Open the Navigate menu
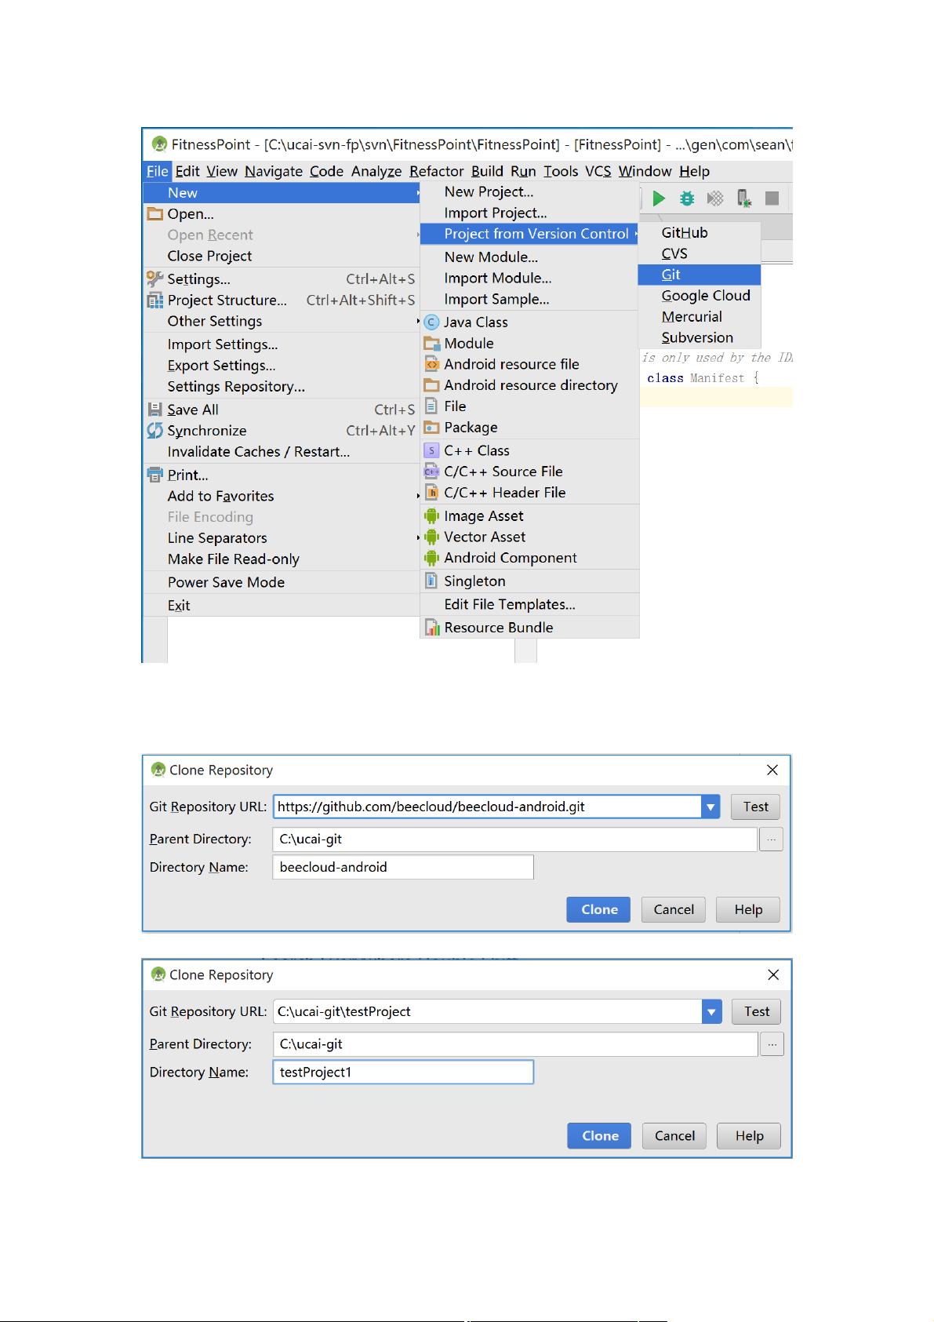The image size is (934, 1322). click(x=273, y=171)
